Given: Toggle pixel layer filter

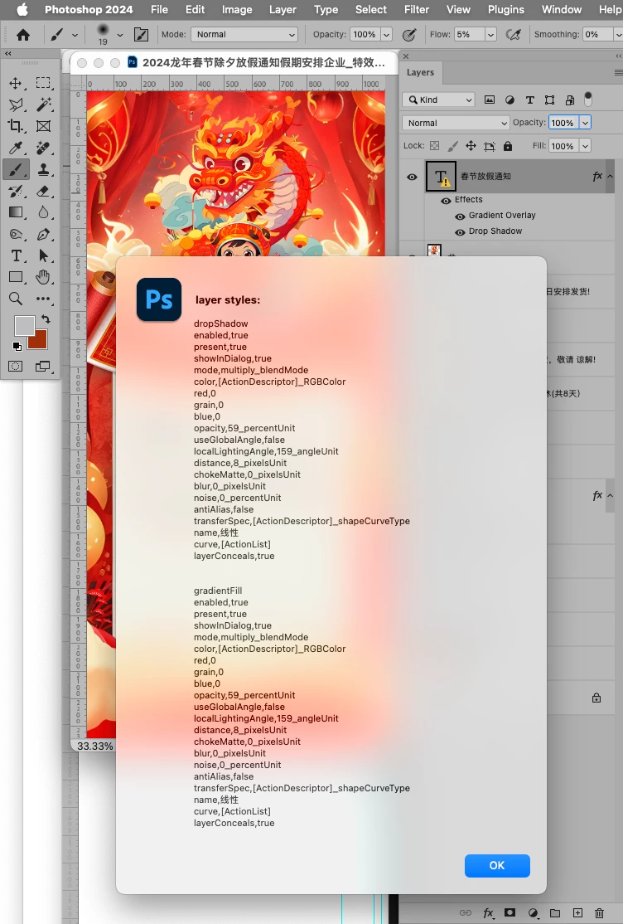Looking at the screenshot, I should 490,100.
